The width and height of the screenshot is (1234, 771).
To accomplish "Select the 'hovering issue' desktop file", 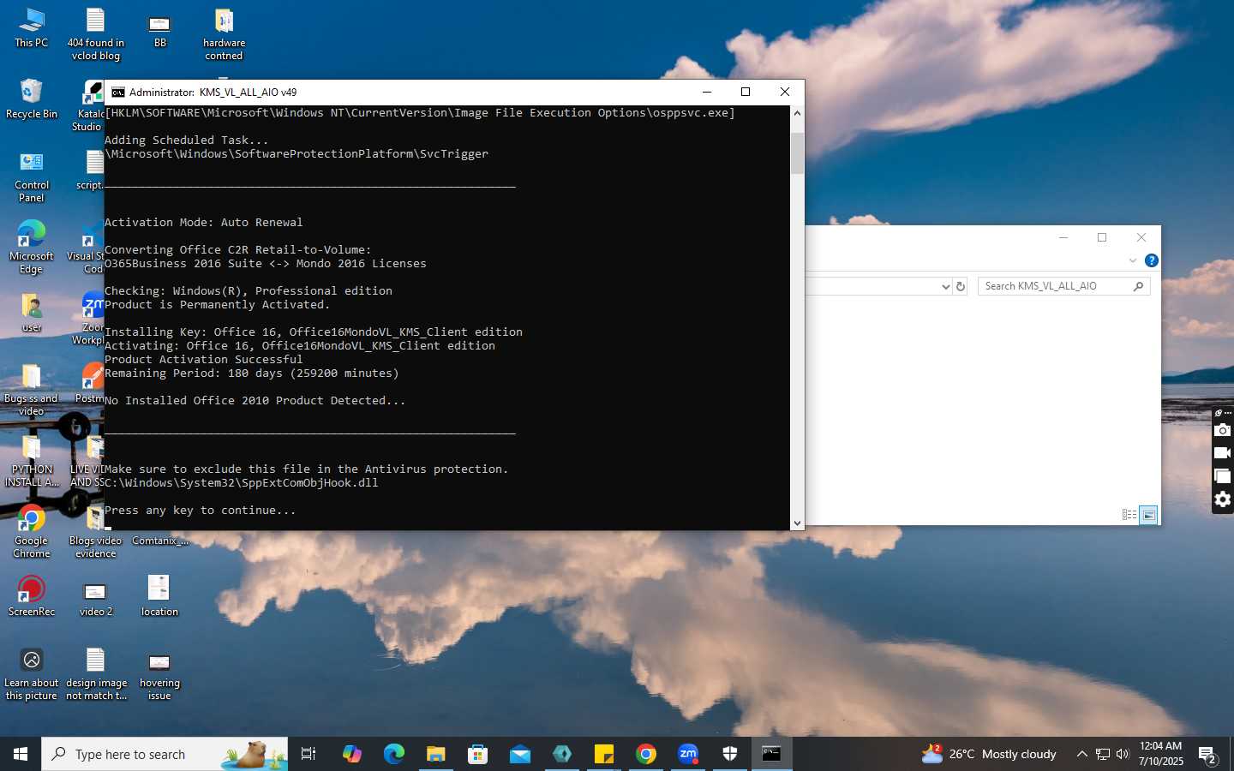I will click(x=159, y=676).
